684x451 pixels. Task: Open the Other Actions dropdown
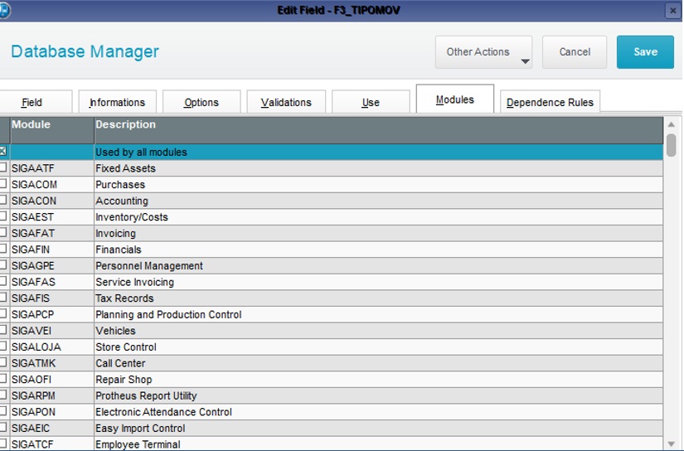483,52
